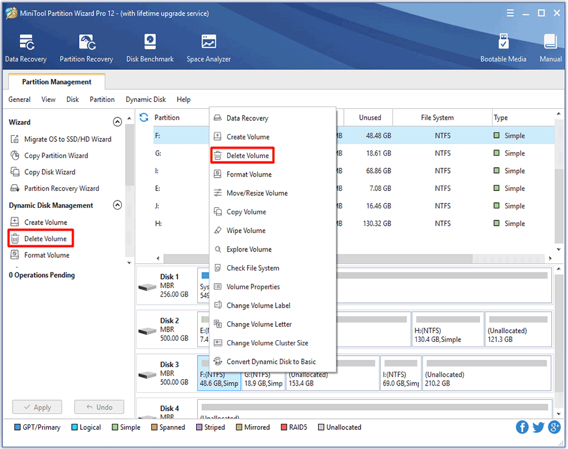Click the refresh icon beside the Partition header
568x449 pixels.
pyautogui.click(x=144, y=117)
